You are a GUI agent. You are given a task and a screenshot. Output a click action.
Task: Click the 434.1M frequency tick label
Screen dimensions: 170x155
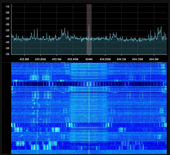pos(121,59)
